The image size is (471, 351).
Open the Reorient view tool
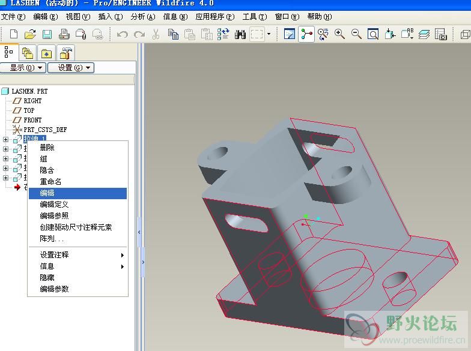[x=390, y=34]
